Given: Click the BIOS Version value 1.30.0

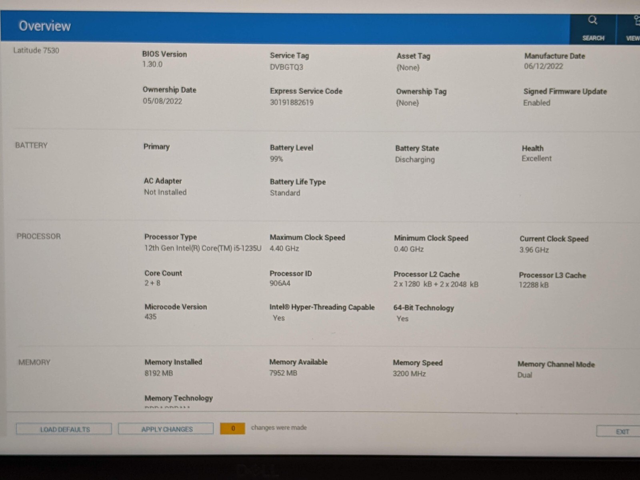Looking at the screenshot, I should click(x=152, y=64).
